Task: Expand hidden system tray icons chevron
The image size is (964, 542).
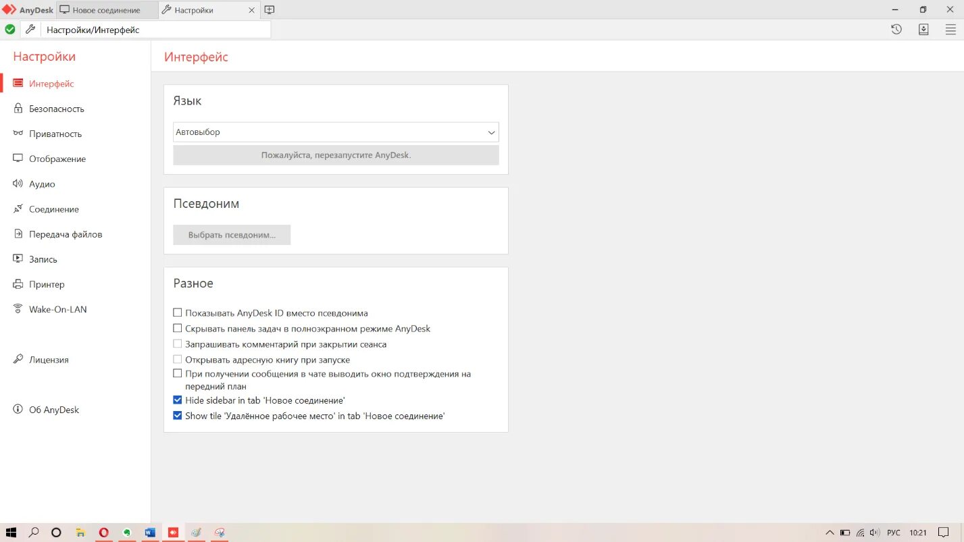Action: tap(830, 533)
